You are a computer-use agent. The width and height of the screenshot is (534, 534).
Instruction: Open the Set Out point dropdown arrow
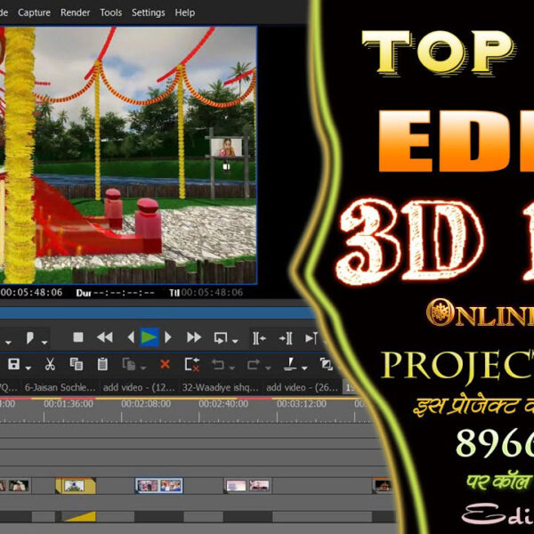(x=44, y=342)
